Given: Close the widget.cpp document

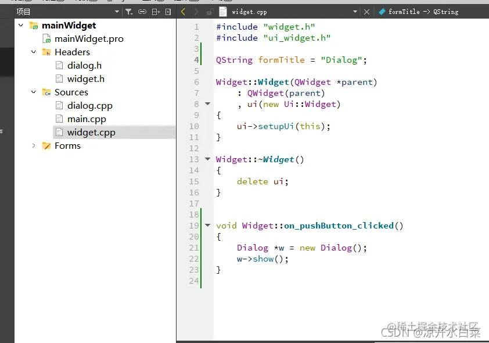Looking at the screenshot, I should 367,12.
